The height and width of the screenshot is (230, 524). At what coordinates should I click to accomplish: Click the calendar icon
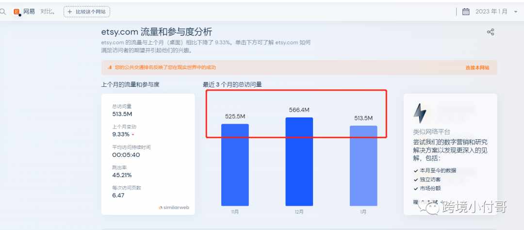[465, 12]
